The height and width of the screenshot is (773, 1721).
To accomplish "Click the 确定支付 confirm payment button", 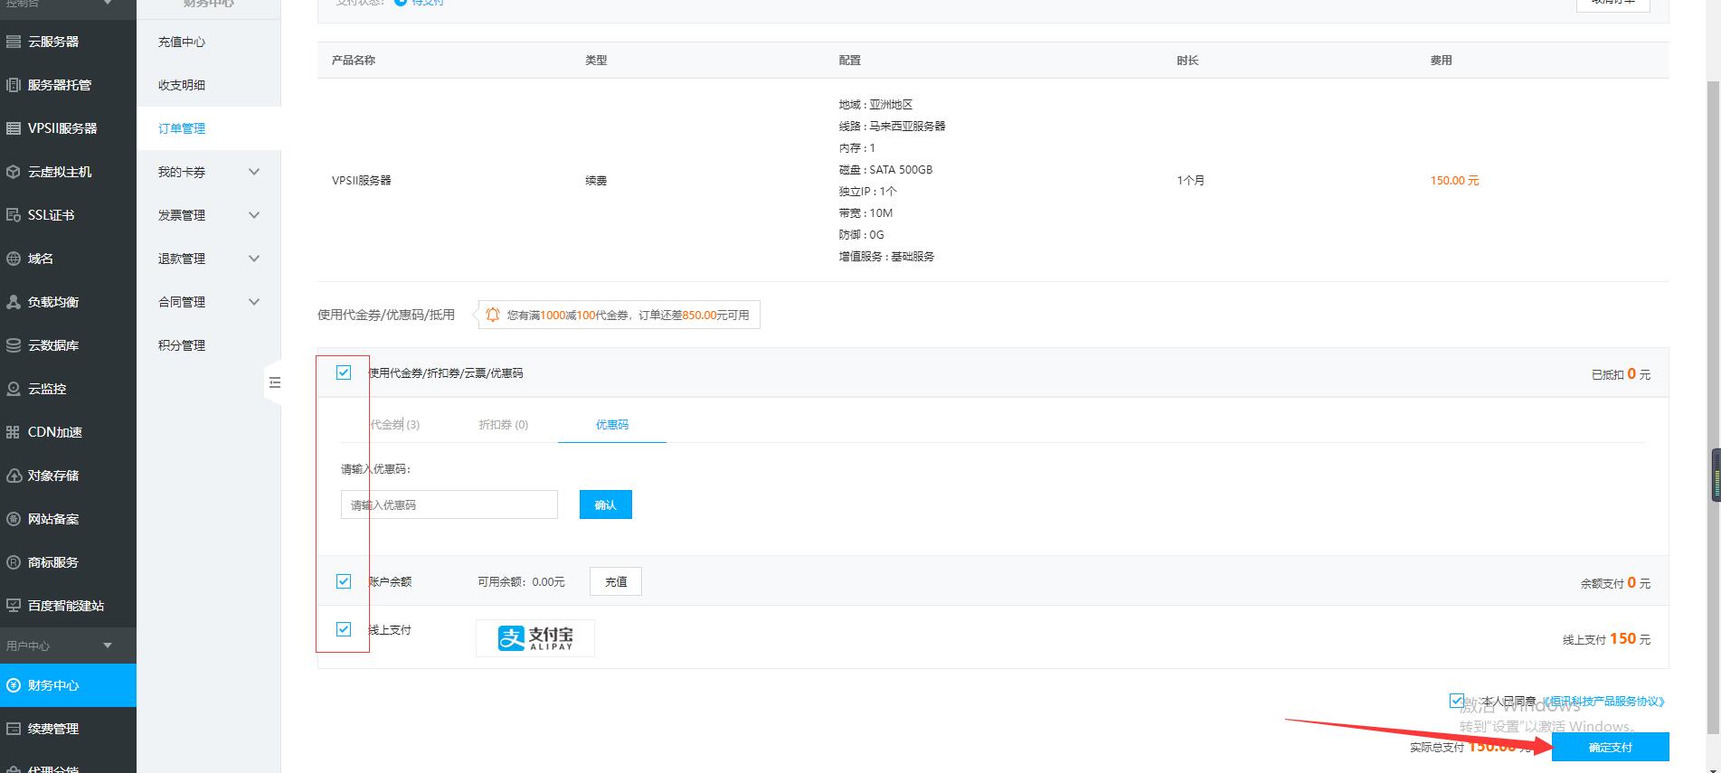I will 1610,747.
